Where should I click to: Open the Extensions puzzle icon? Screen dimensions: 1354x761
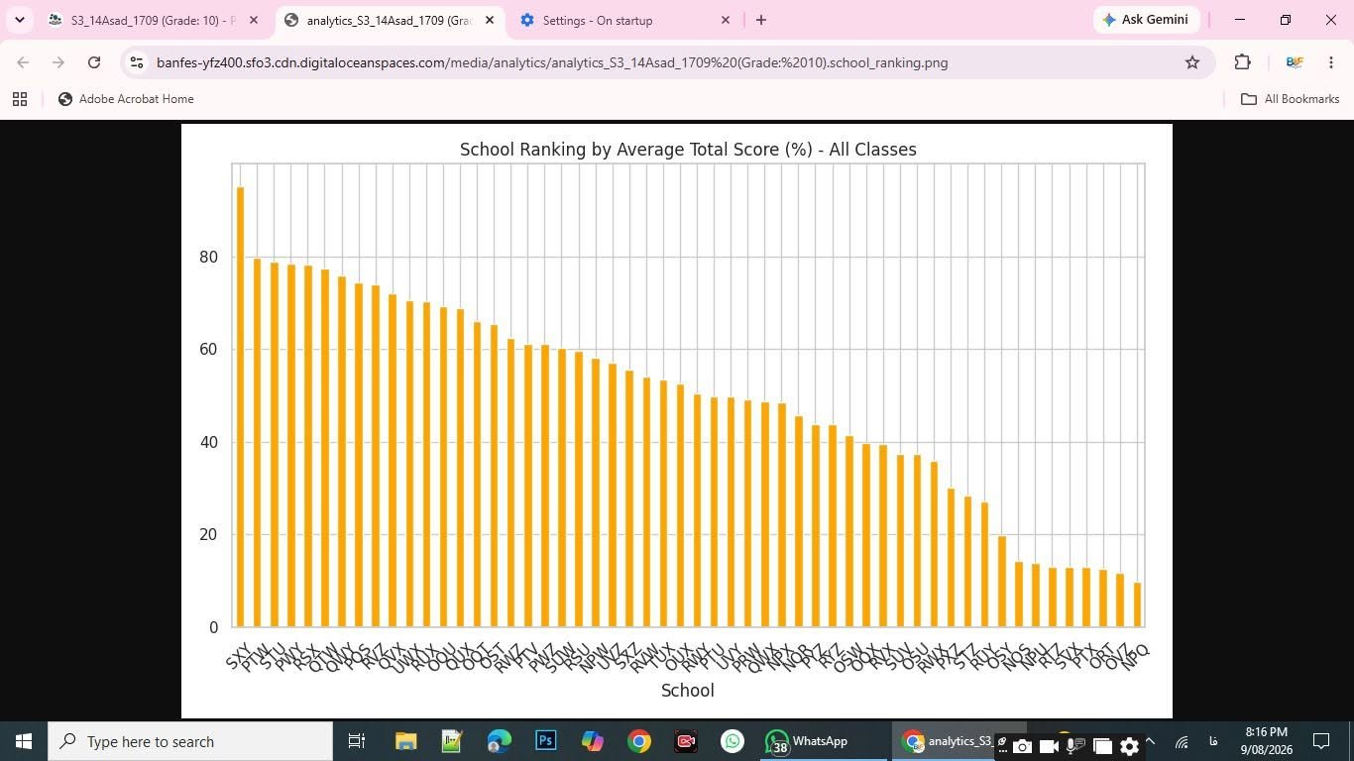(x=1242, y=62)
